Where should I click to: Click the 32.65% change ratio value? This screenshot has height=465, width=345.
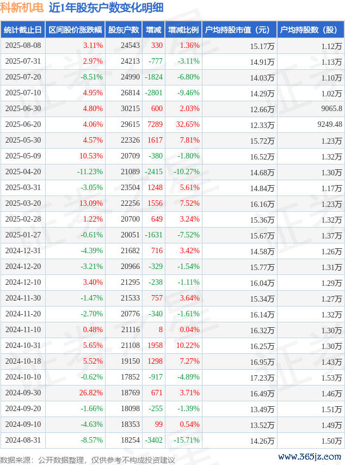tap(188, 125)
